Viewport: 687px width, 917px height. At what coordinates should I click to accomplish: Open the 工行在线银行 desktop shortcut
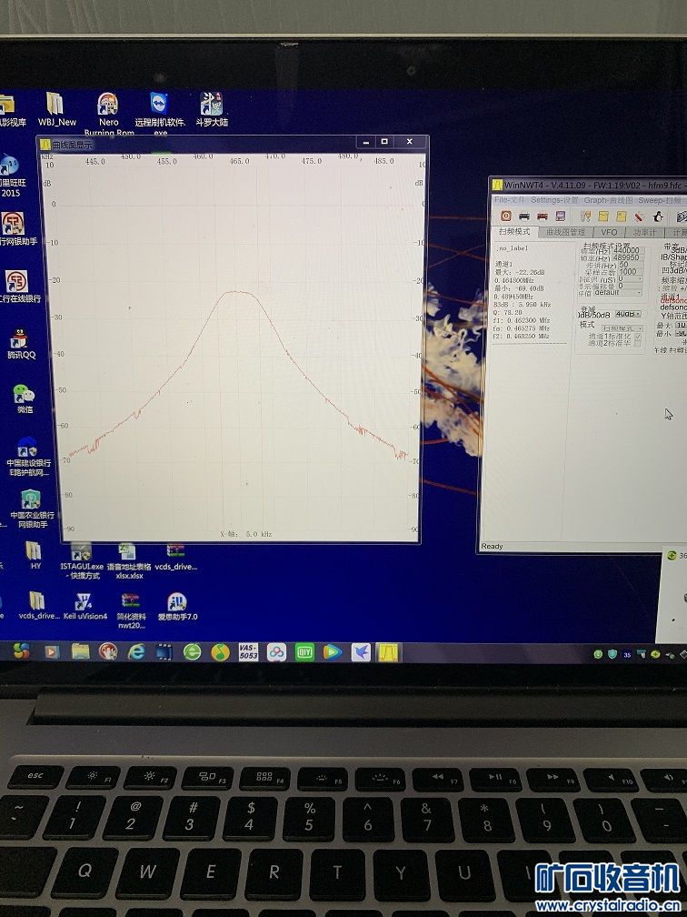[x=18, y=287]
